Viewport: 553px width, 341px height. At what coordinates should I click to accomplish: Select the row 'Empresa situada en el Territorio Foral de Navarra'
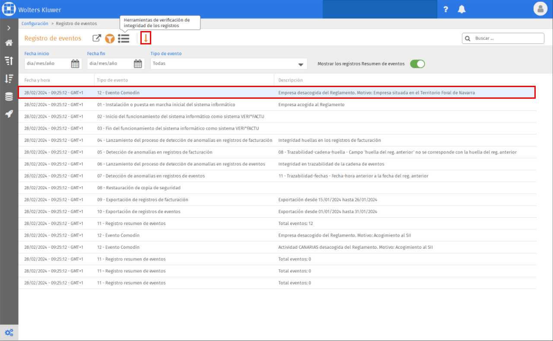(277, 93)
